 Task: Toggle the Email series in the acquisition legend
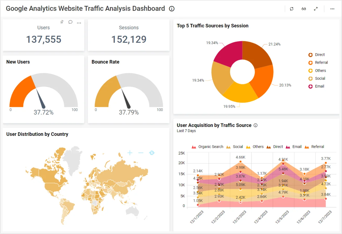[x=297, y=147]
